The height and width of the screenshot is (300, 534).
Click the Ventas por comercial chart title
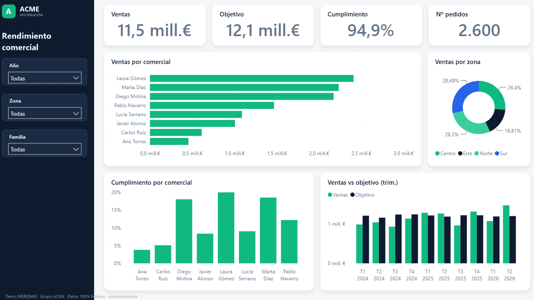(x=141, y=62)
